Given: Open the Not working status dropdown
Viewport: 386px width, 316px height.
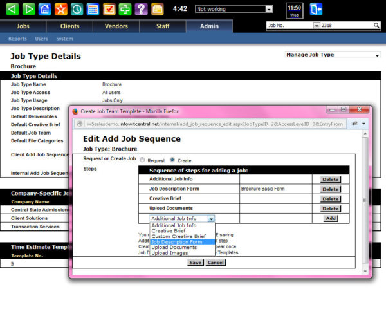Looking at the screenshot, I should [234, 9].
